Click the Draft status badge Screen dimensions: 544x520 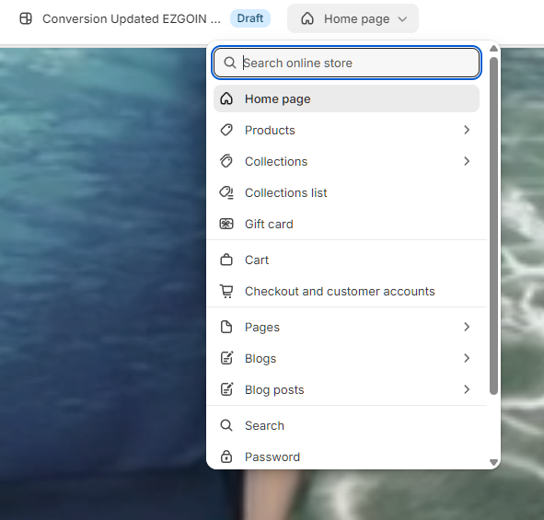250,18
